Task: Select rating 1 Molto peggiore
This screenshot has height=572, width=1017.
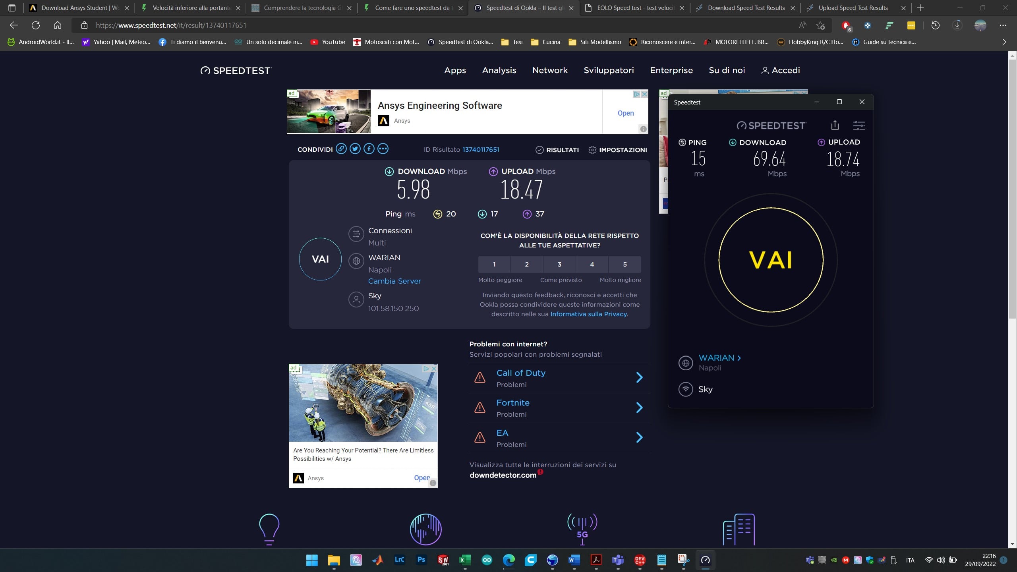Action: coord(494,264)
